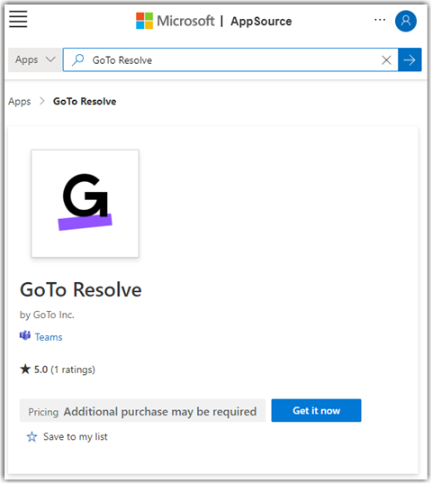
Task: Toggle the Save to my list star
Action: pyautogui.click(x=31, y=437)
